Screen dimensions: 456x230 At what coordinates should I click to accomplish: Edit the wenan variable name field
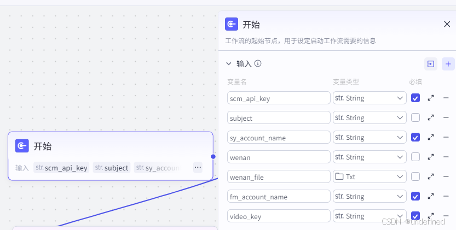(x=279, y=157)
